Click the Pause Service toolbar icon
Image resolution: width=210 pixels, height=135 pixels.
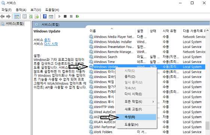71,16
